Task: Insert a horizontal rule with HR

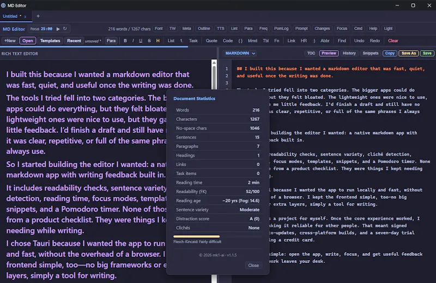Action: 304,41
